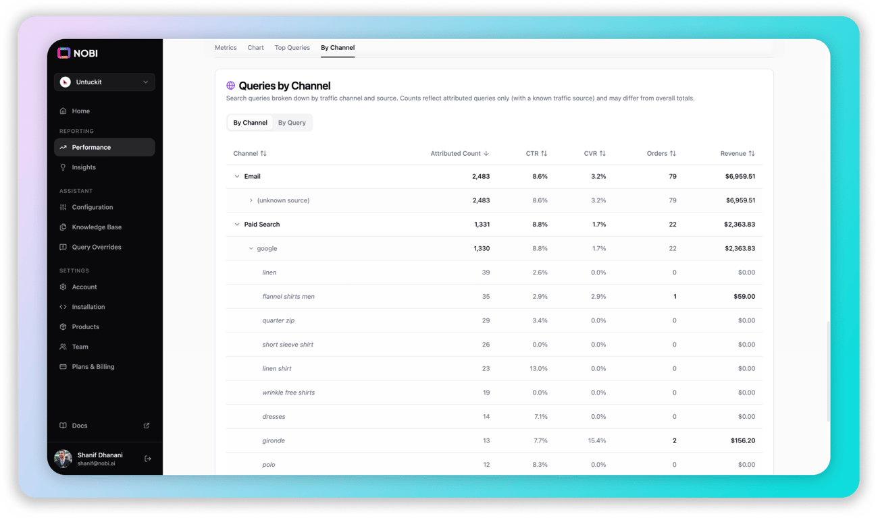The height and width of the screenshot is (518, 878).
Task: Collapse the google source under Paid Search
Action: point(251,248)
